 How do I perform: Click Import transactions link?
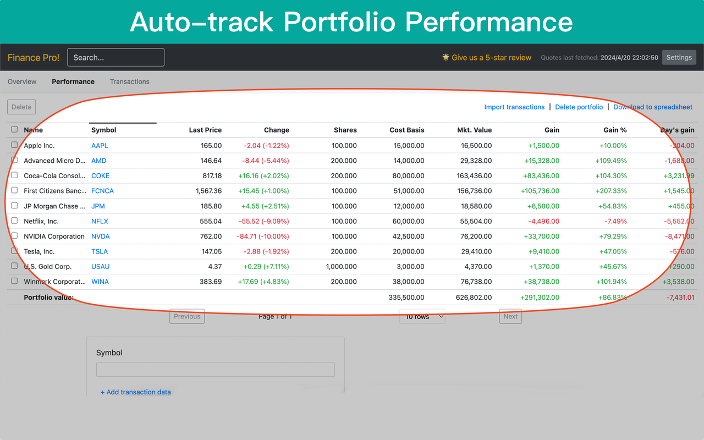[514, 107]
